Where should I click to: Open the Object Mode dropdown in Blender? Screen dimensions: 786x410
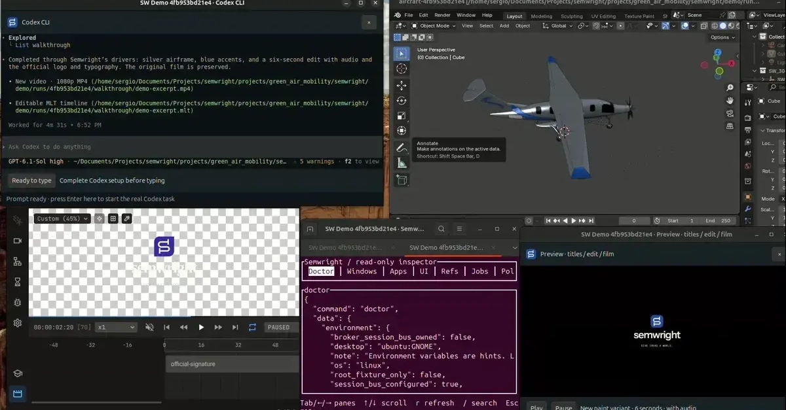(x=434, y=26)
